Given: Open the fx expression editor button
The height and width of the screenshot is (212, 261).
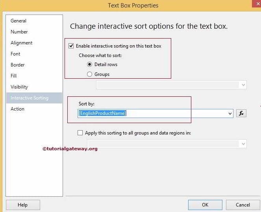Looking at the screenshot, I should pos(241,113).
